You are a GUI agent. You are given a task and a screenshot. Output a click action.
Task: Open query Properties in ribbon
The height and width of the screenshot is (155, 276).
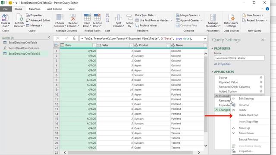[34, 15]
